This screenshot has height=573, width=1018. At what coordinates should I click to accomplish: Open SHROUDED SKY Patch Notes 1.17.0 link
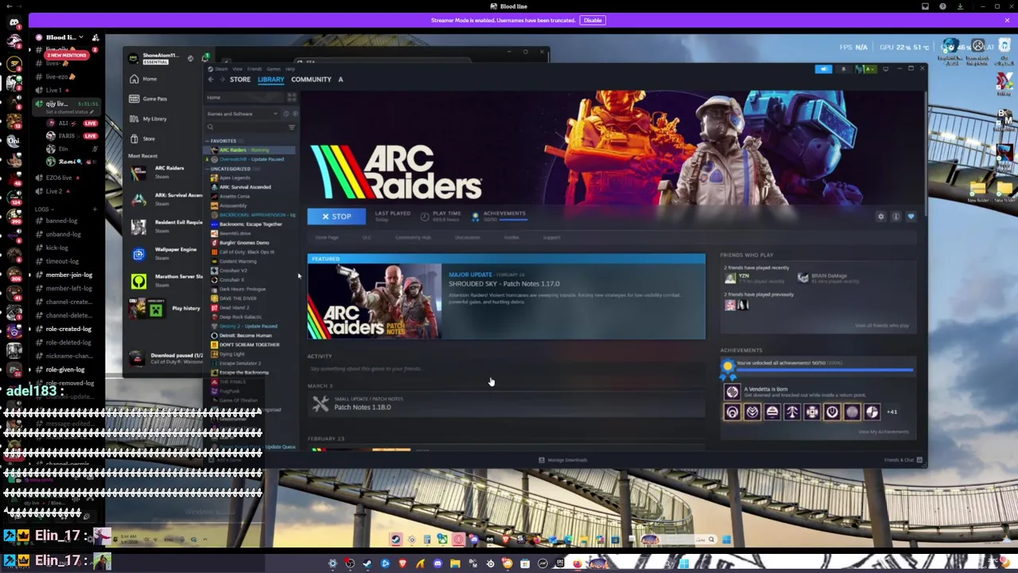(503, 283)
